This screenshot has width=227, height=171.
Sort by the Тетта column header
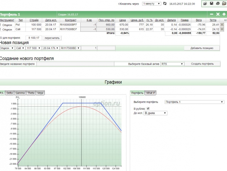tap(213, 20)
